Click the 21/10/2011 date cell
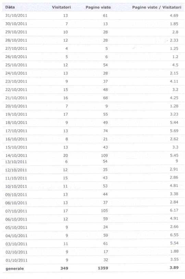Screen dimensions: 185x279 (16, 98)
